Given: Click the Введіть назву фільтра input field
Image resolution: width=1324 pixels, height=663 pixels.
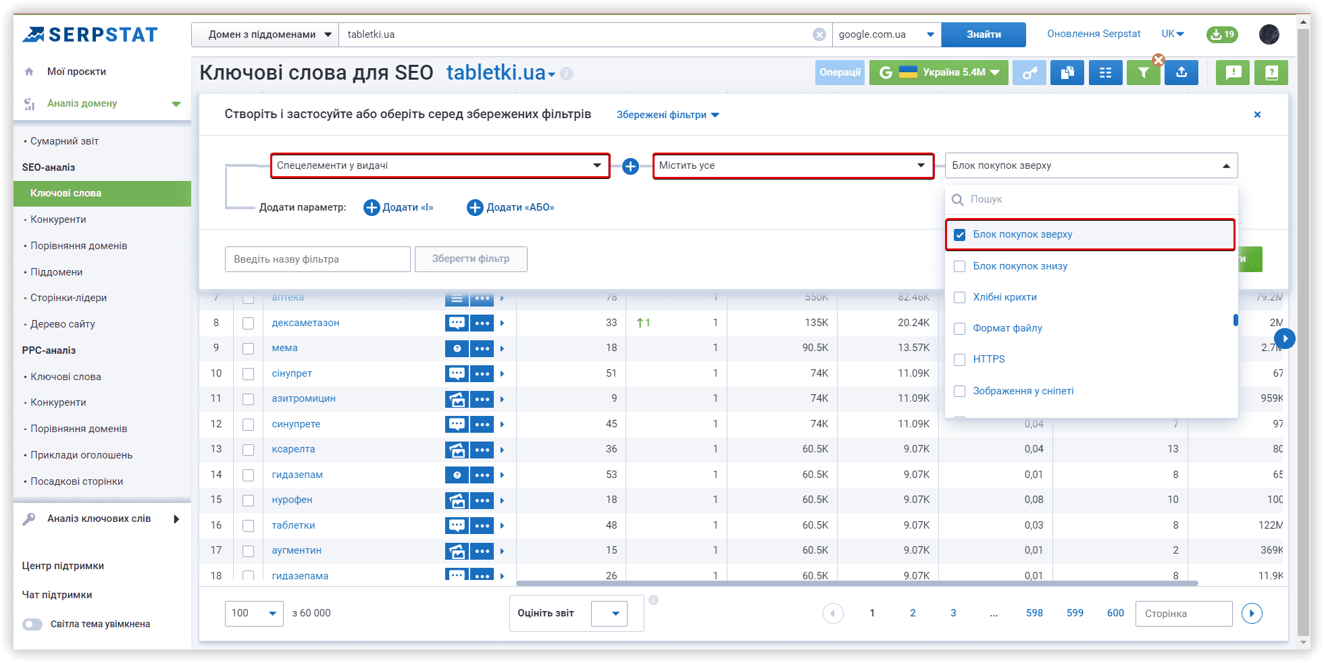Looking at the screenshot, I should pos(317,259).
